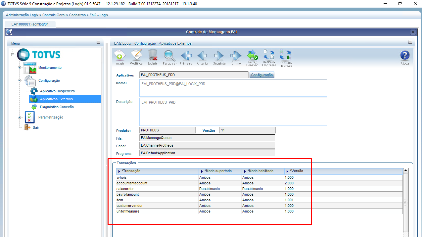Screen dimensions: 422x237
Task: Sort table by Transação column
Action: click(157, 171)
